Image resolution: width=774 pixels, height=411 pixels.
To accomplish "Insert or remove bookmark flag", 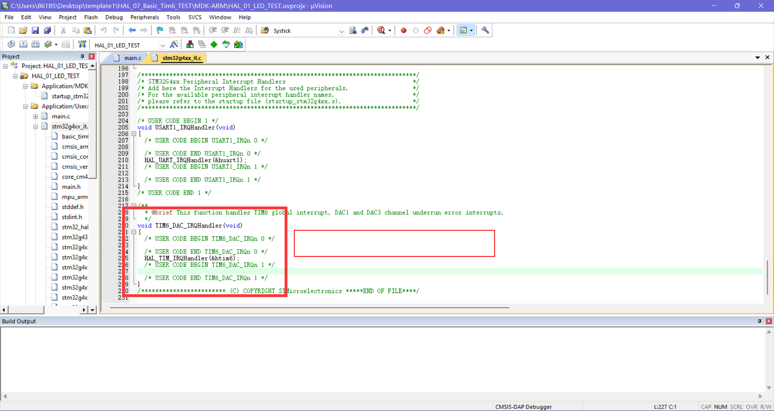I will coord(160,31).
